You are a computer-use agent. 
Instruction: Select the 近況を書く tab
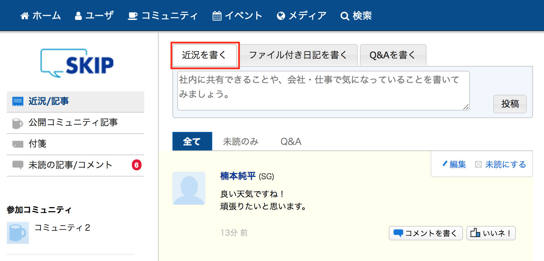[204, 55]
